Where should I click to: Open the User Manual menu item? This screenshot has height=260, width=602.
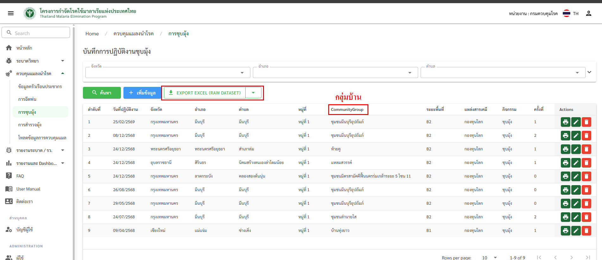28,189
